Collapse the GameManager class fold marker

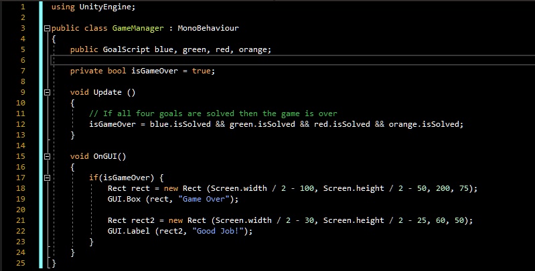click(48, 28)
